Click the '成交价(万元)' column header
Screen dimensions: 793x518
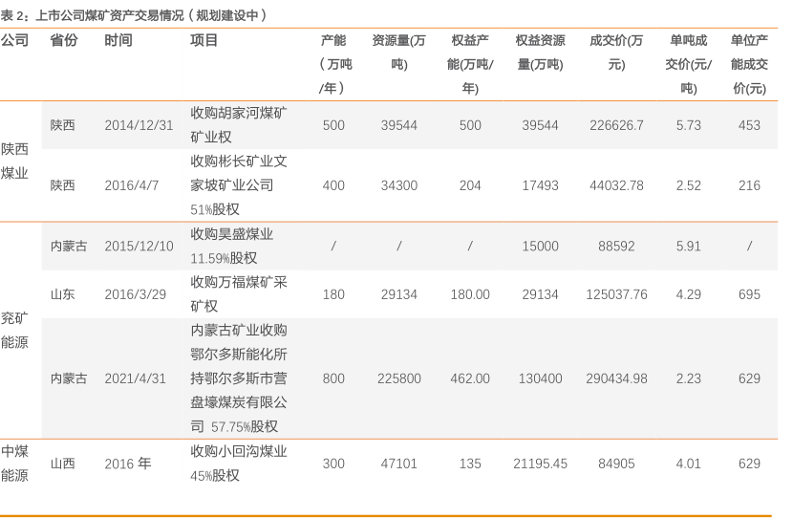pos(616,53)
